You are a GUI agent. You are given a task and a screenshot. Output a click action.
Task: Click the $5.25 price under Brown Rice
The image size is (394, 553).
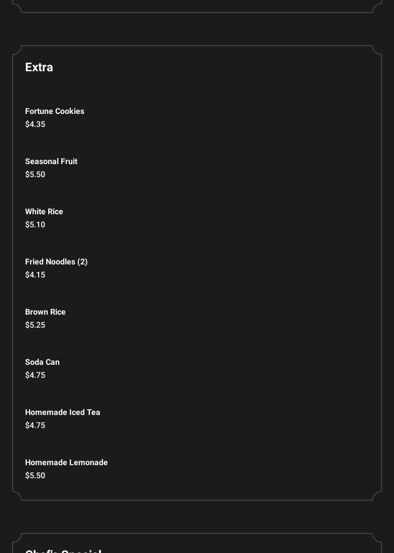tap(35, 325)
